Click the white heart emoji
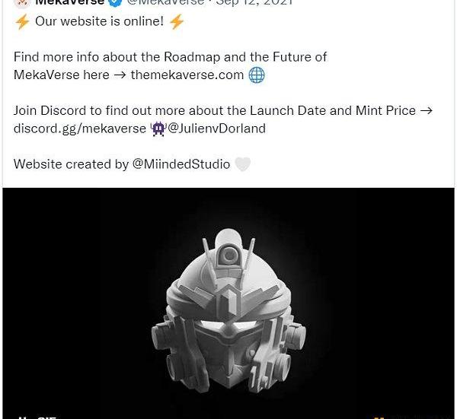Viewport: 457px width, 419px height. pyautogui.click(x=242, y=165)
